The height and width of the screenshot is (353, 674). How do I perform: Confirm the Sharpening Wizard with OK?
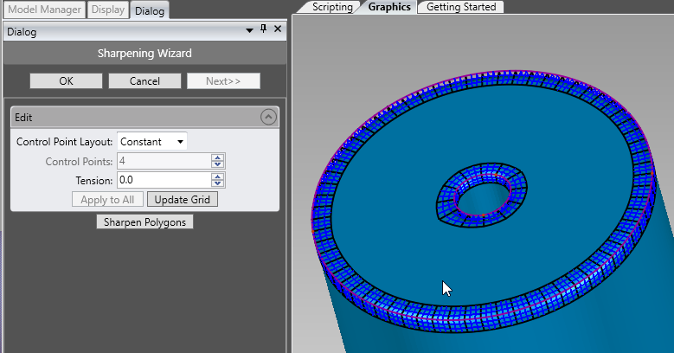67,80
